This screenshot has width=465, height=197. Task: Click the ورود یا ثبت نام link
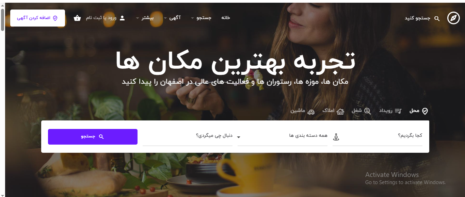tap(101, 18)
